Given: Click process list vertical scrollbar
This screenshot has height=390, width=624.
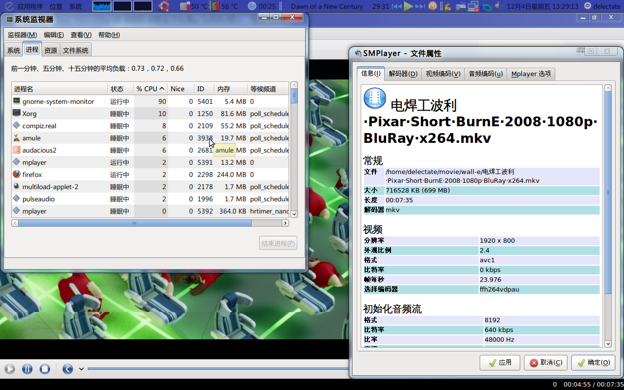Looking at the screenshot, I should point(294,149).
